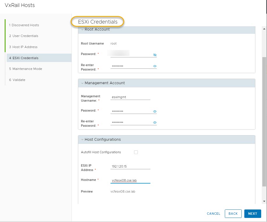Collapse the Host Configurations section

coord(82,140)
